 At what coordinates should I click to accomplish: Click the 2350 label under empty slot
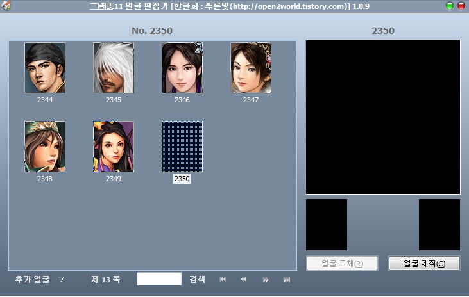182,179
